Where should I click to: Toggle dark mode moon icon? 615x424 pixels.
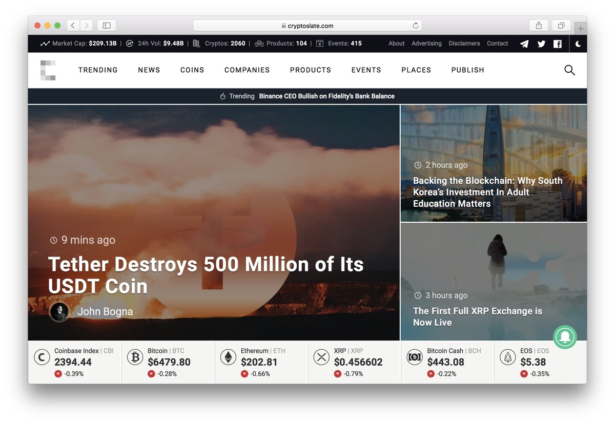click(578, 44)
